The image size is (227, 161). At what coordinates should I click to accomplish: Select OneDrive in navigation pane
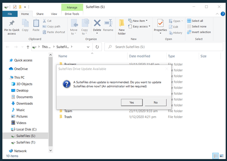point(18,69)
